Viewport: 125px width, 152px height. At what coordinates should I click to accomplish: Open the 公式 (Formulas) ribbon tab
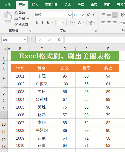(x=68, y=5)
